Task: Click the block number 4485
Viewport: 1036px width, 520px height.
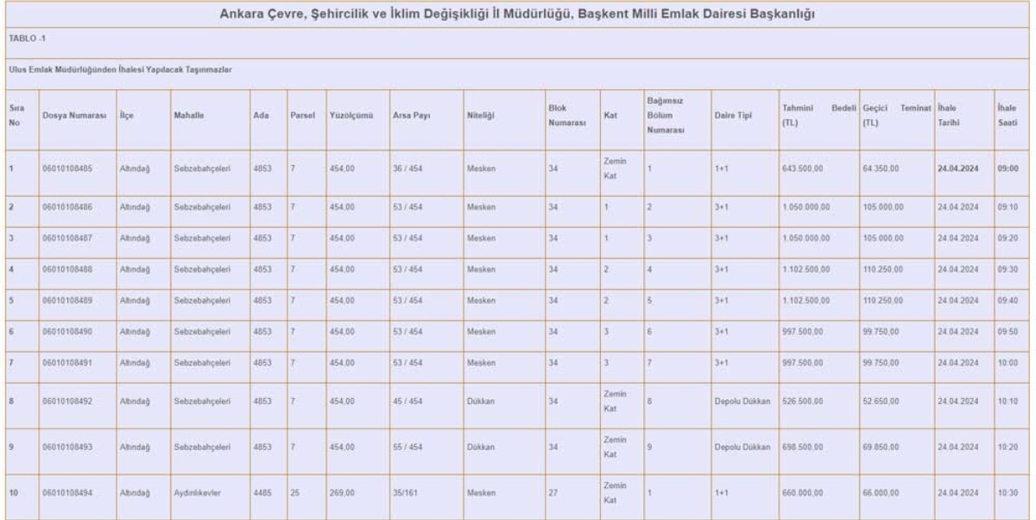Action: pyautogui.click(x=262, y=493)
